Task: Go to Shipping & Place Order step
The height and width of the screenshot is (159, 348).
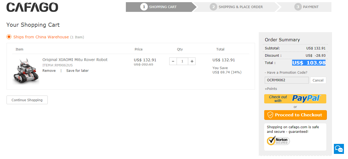Action: [236, 7]
